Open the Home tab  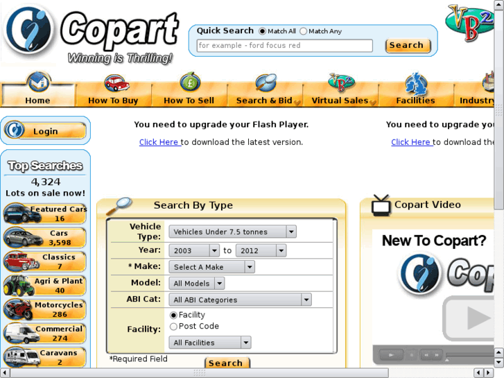click(x=38, y=95)
